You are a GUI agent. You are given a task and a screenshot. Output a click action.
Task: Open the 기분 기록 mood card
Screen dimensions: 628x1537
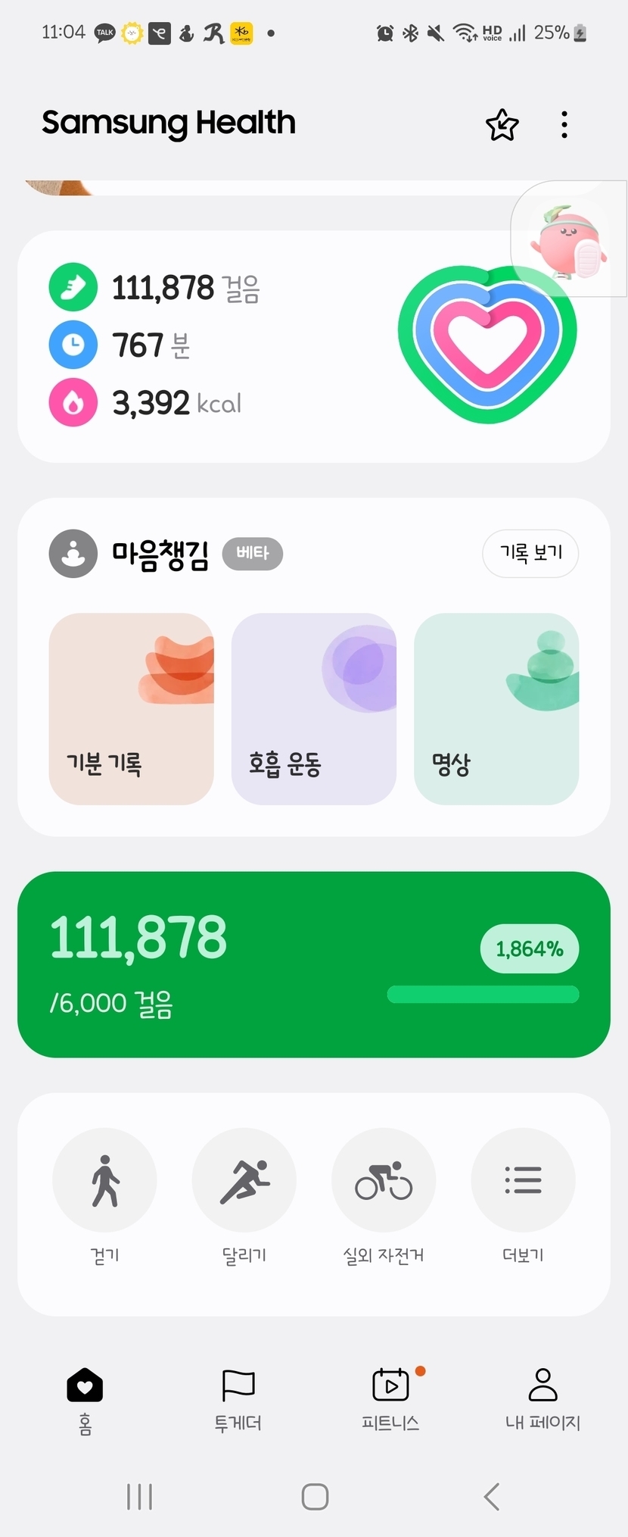coord(131,708)
